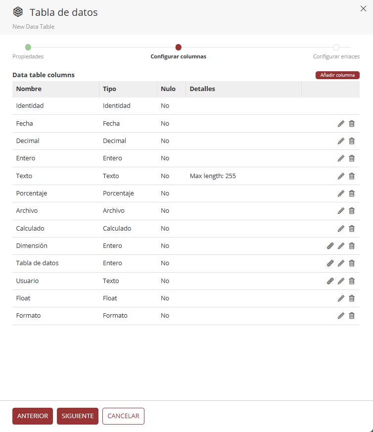Viewport: 373px width, 432px height.
Task: Select the Configurar enlaces step
Action: pyautogui.click(x=336, y=48)
